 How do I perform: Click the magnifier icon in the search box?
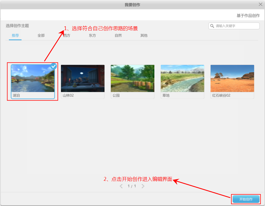[213, 26]
